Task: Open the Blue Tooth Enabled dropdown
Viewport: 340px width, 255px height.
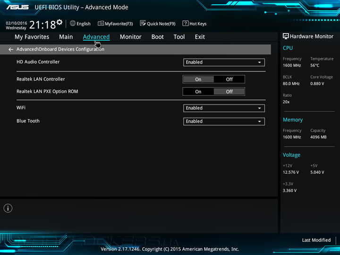Action: 224,121
